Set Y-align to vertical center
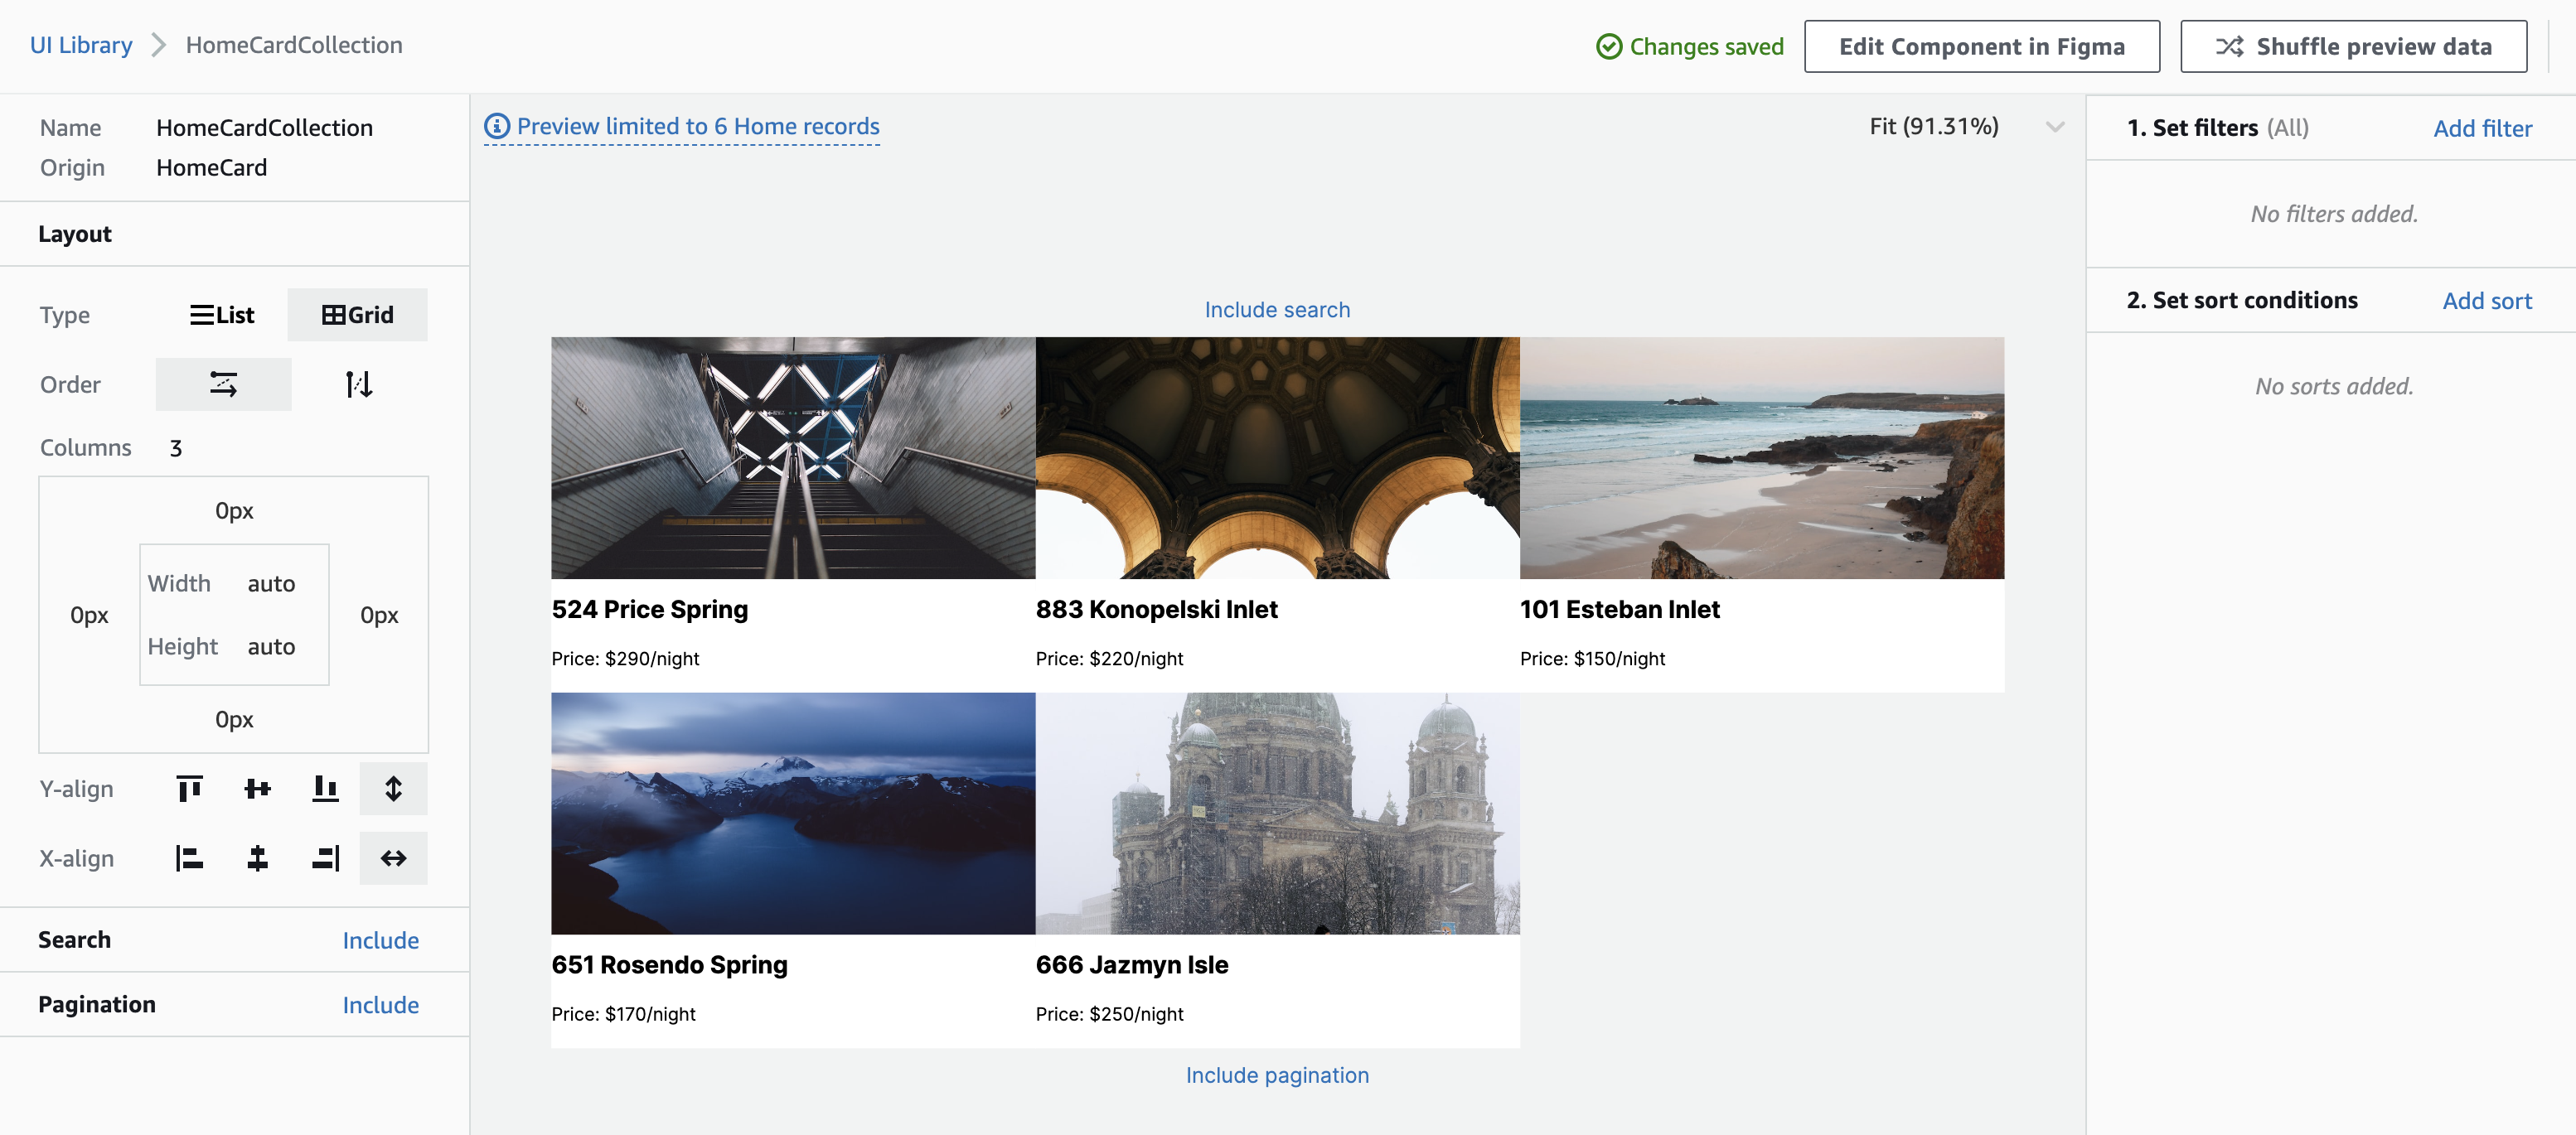Screen dimensions: 2576x1135 click(x=257, y=789)
